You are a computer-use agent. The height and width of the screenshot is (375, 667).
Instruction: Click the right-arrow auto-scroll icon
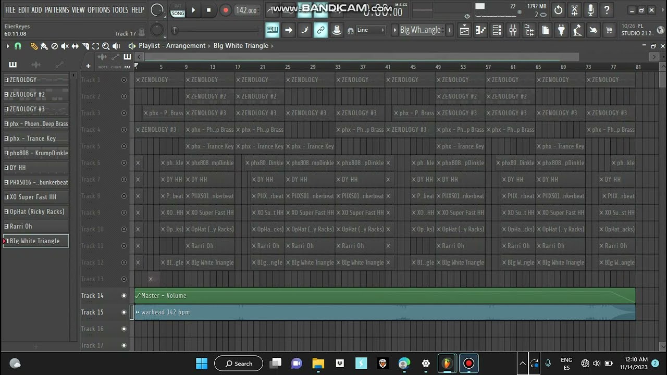tap(288, 30)
